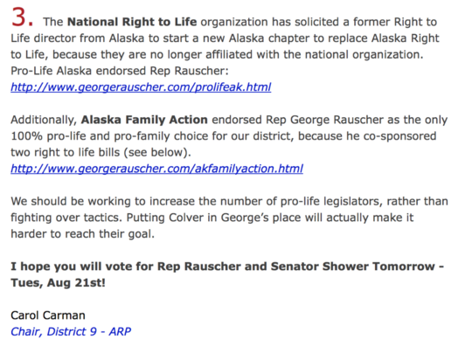Click the bold 'National Right to Life' text
The height and width of the screenshot is (346, 458).
pyautogui.click(x=132, y=22)
